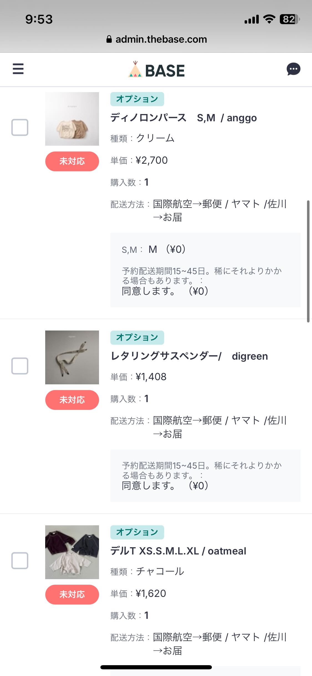
Task: Open the chat messages icon
Action: 293,69
